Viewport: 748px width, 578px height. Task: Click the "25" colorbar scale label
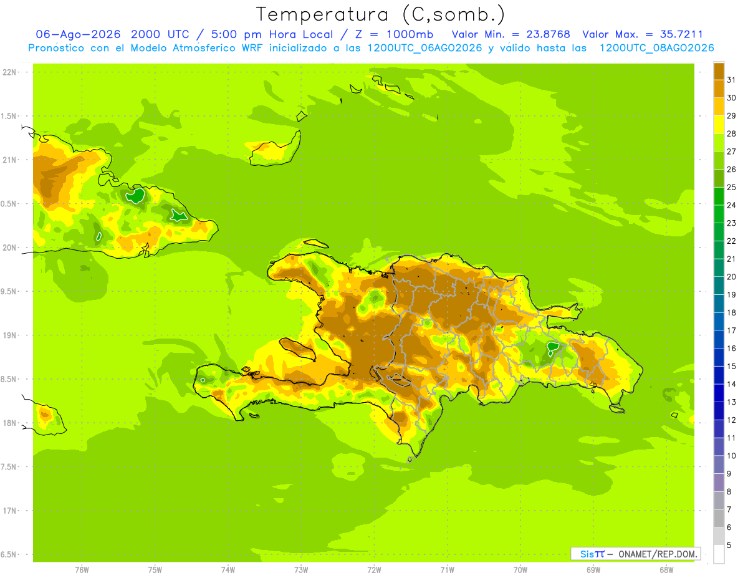click(x=732, y=187)
